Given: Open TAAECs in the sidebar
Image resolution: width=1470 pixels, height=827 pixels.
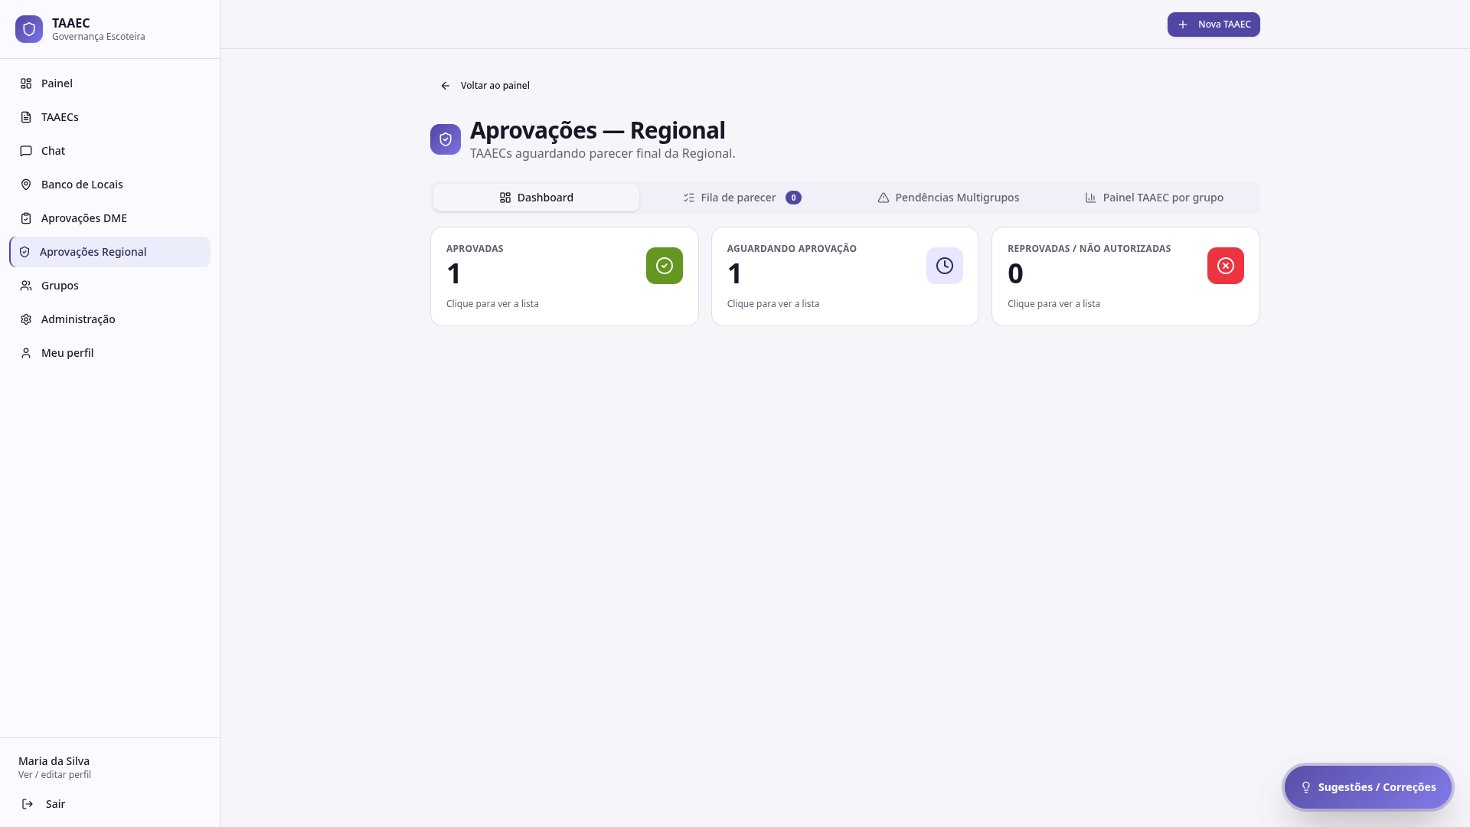Looking at the screenshot, I should click(x=109, y=117).
